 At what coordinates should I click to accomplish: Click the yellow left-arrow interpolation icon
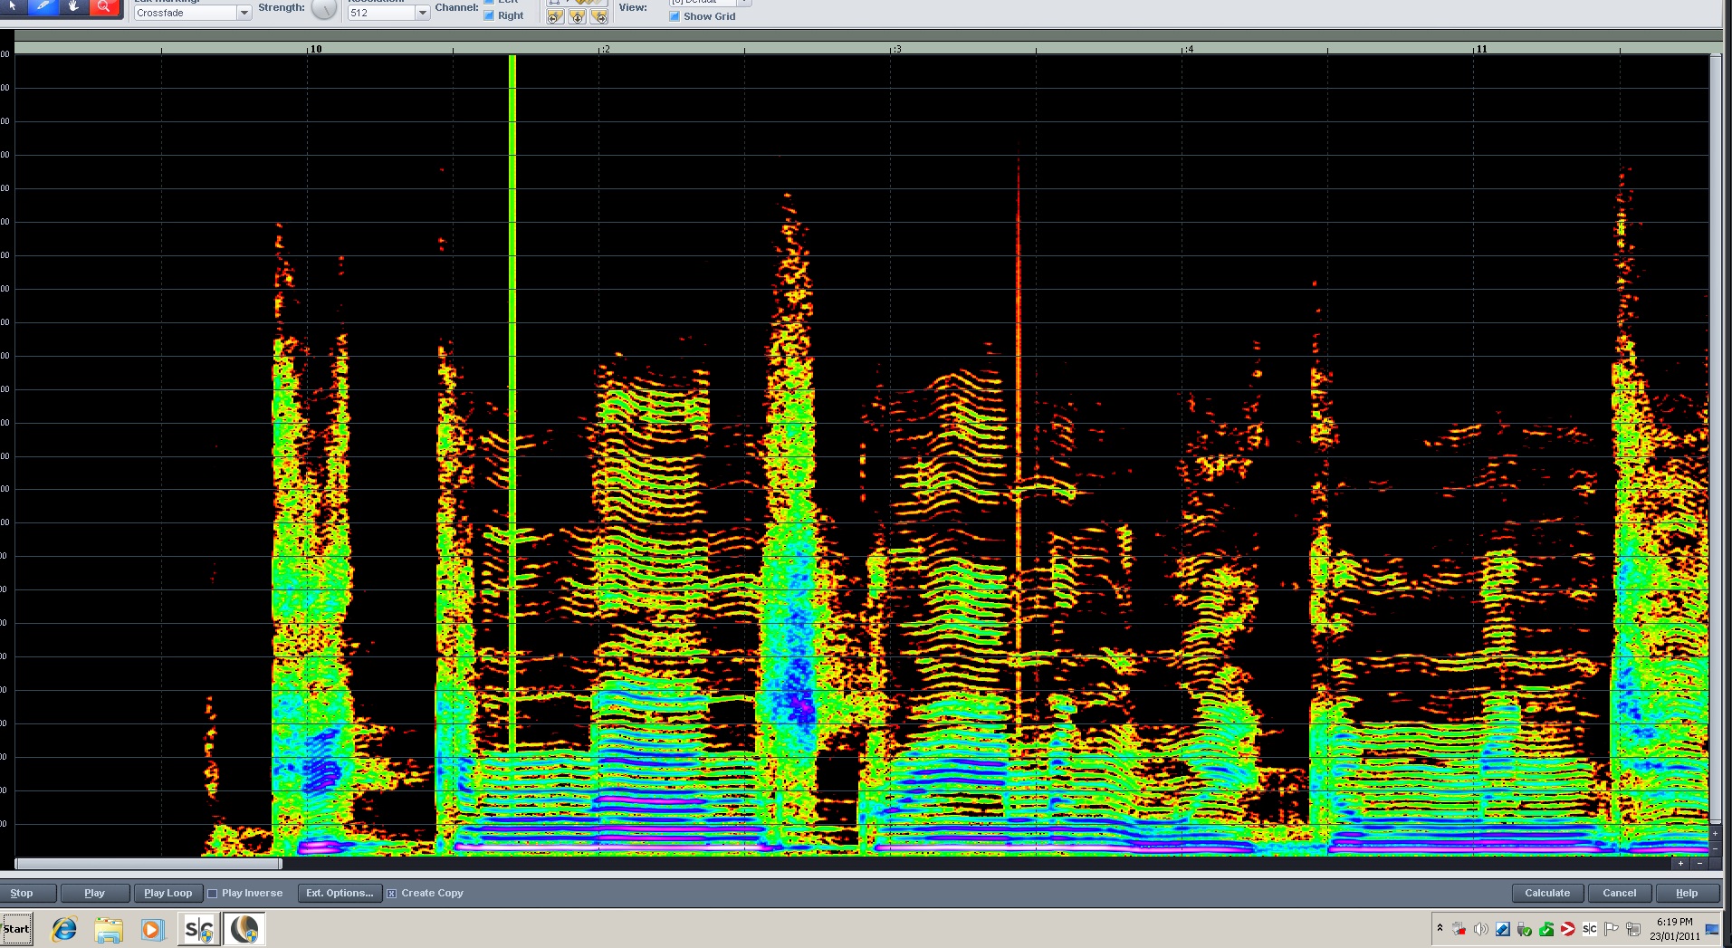coord(553,16)
